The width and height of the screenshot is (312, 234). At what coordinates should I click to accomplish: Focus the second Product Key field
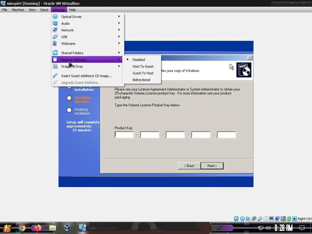[150, 135]
